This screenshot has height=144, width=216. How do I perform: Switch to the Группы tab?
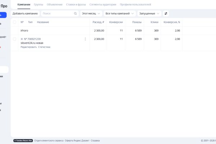pos(39,5)
